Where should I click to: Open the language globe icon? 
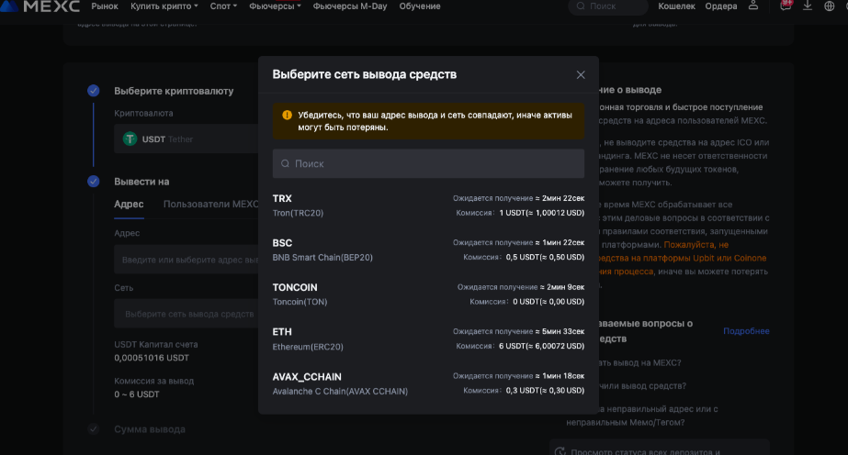(829, 6)
